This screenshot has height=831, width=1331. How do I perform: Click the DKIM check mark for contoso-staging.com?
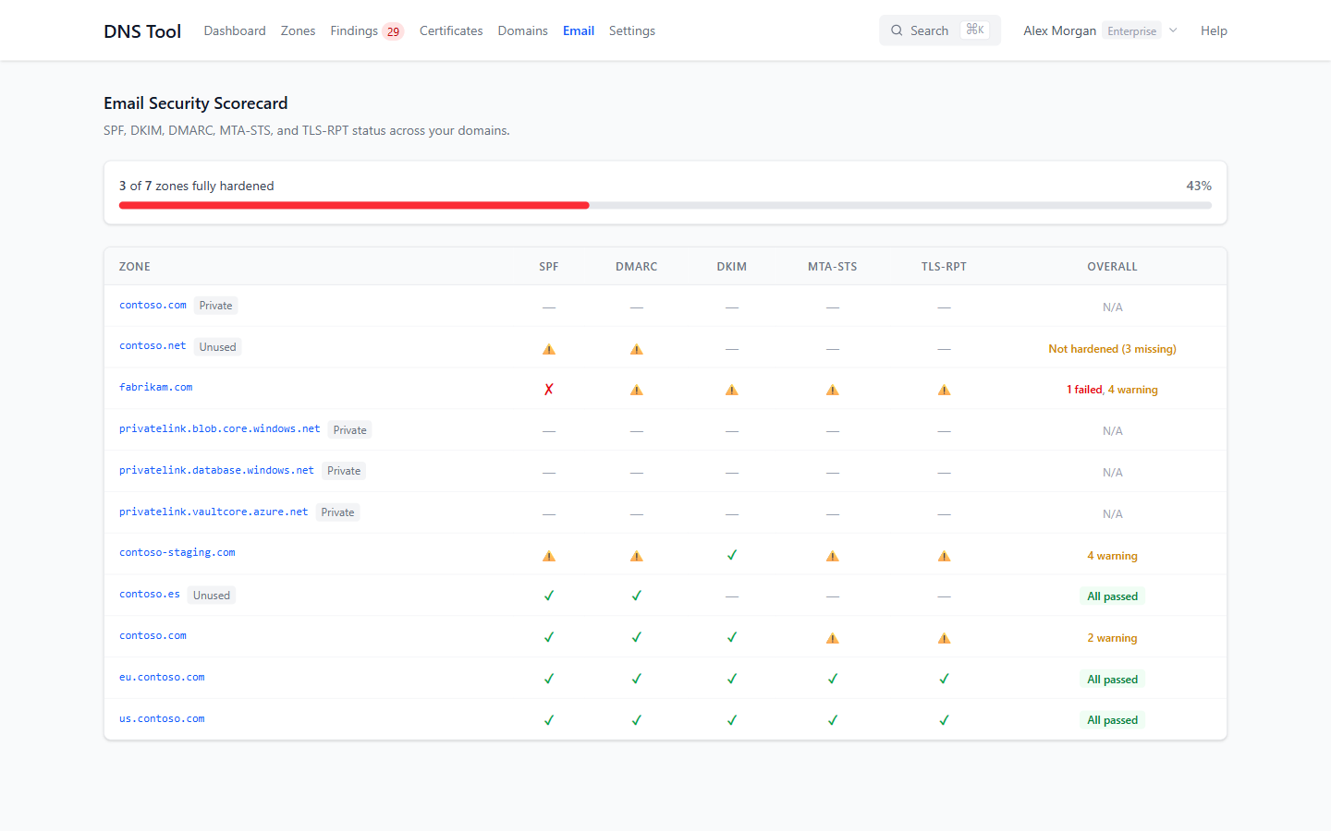tap(732, 555)
